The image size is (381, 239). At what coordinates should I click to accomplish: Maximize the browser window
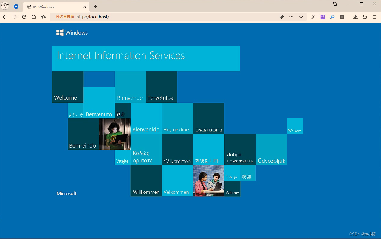tap(361, 4)
